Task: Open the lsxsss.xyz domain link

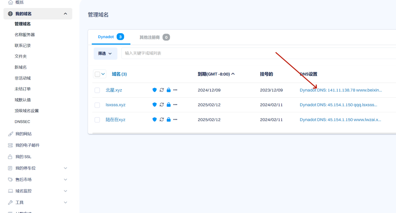Action: (115, 105)
